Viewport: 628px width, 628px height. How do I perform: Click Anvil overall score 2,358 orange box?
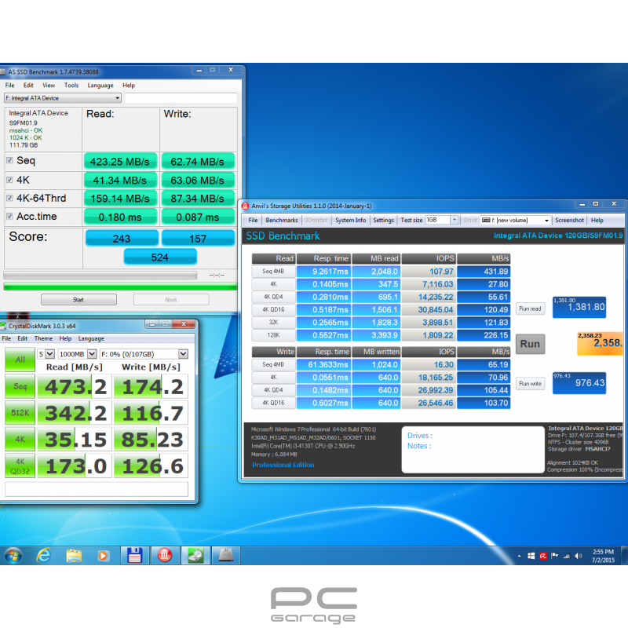tap(600, 343)
